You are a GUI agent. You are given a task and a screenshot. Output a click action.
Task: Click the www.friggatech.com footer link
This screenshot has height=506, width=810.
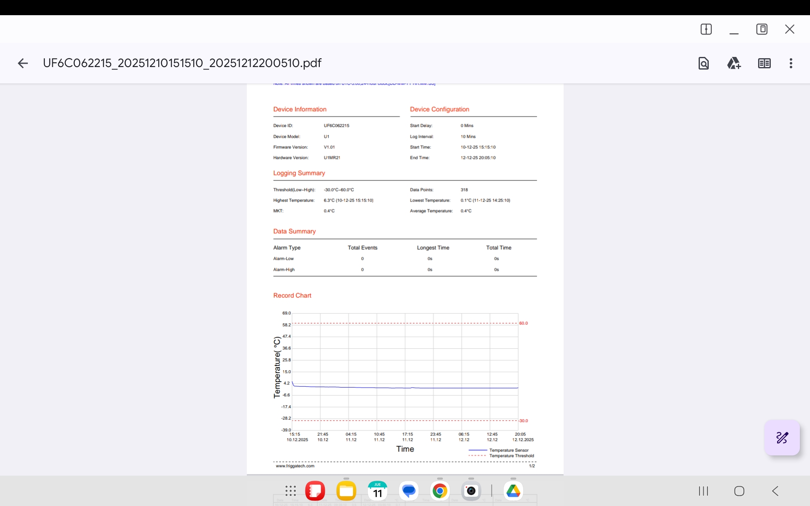(295, 466)
